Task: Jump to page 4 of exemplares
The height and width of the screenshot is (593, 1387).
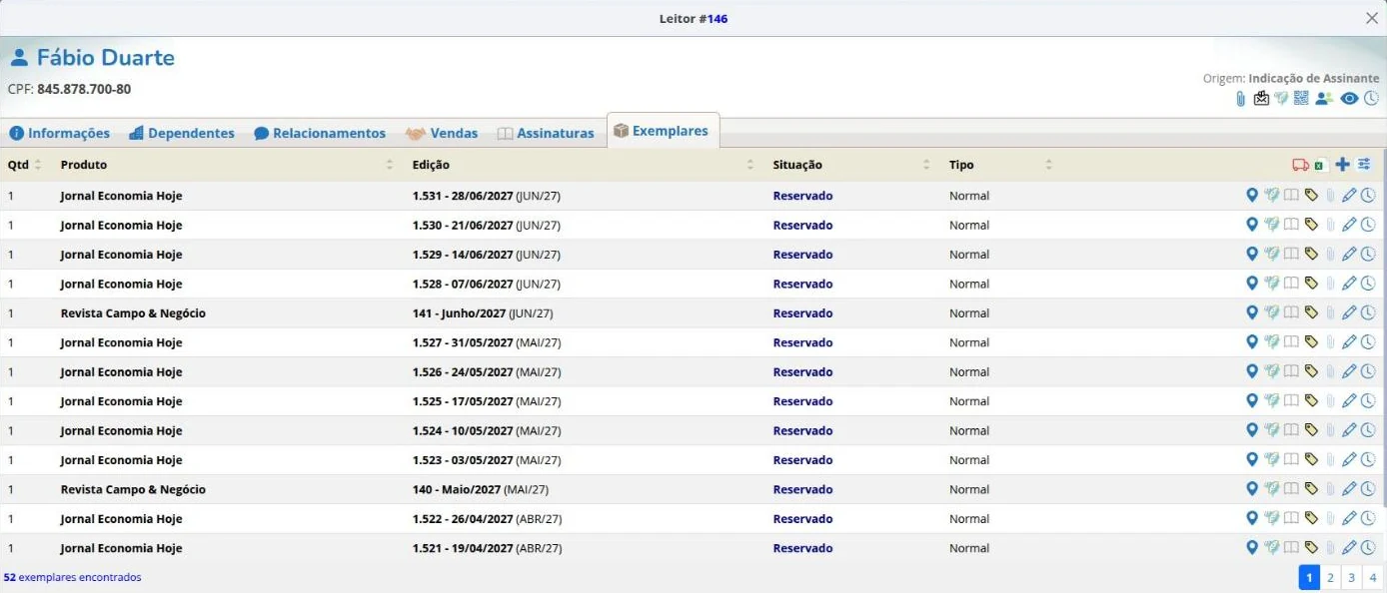Action: [x=1373, y=577]
